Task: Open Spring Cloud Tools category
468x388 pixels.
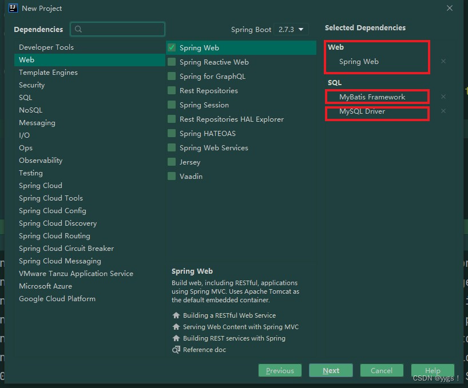Action: pos(90,198)
